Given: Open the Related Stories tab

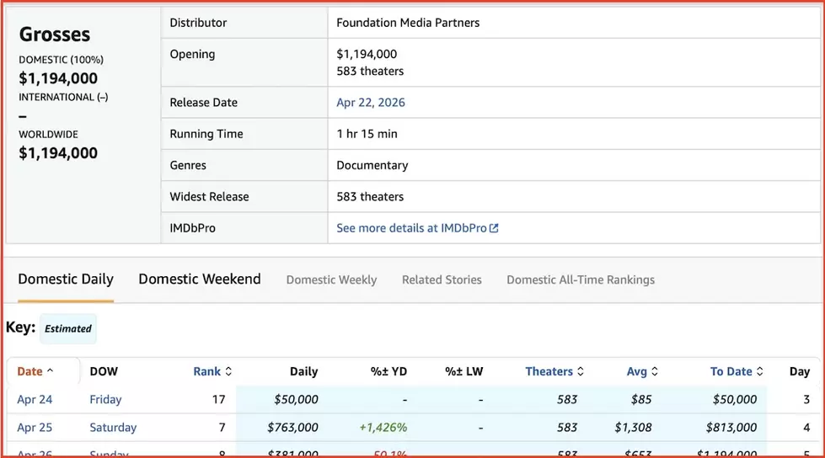Looking at the screenshot, I should pyautogui.click(x=442, y=280).
